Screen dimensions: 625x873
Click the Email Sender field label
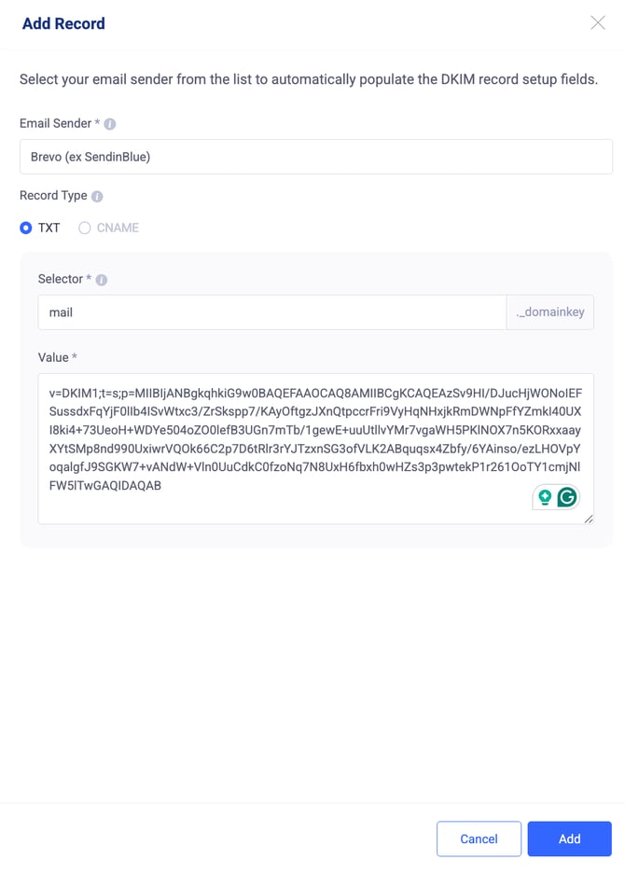click(x=55, y=124)
